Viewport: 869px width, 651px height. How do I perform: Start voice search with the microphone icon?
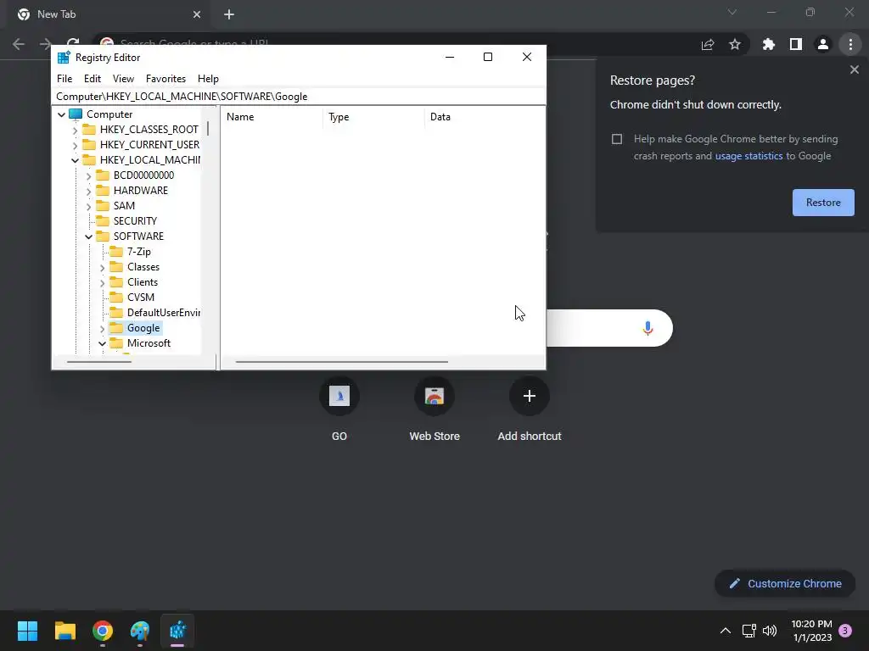pyautogui.click(x=648, y=328)
